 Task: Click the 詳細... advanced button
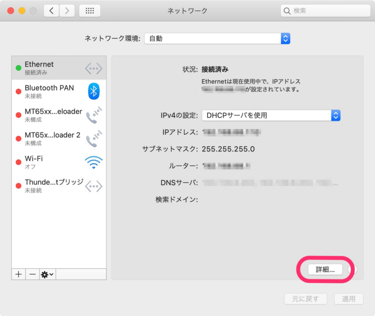point(325,269)
